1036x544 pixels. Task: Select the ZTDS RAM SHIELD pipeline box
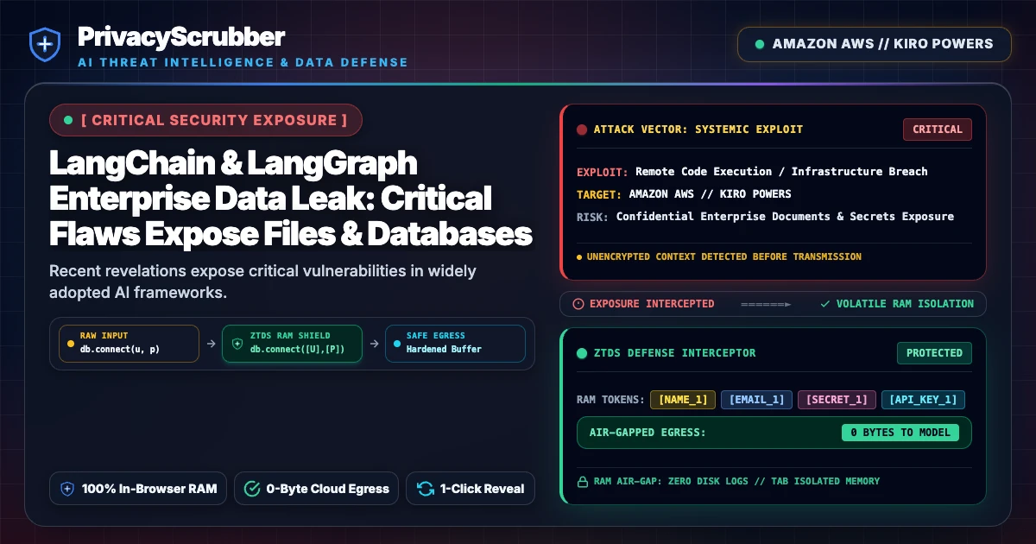pyautogui.click(x=292, y=343)
